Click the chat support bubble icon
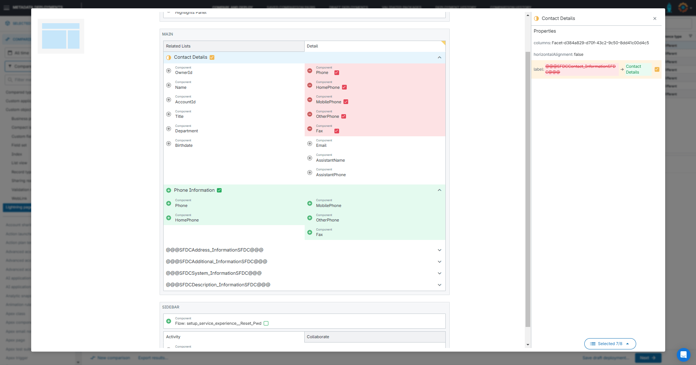Screen dimensions: 696x365 tap(683, 354)
